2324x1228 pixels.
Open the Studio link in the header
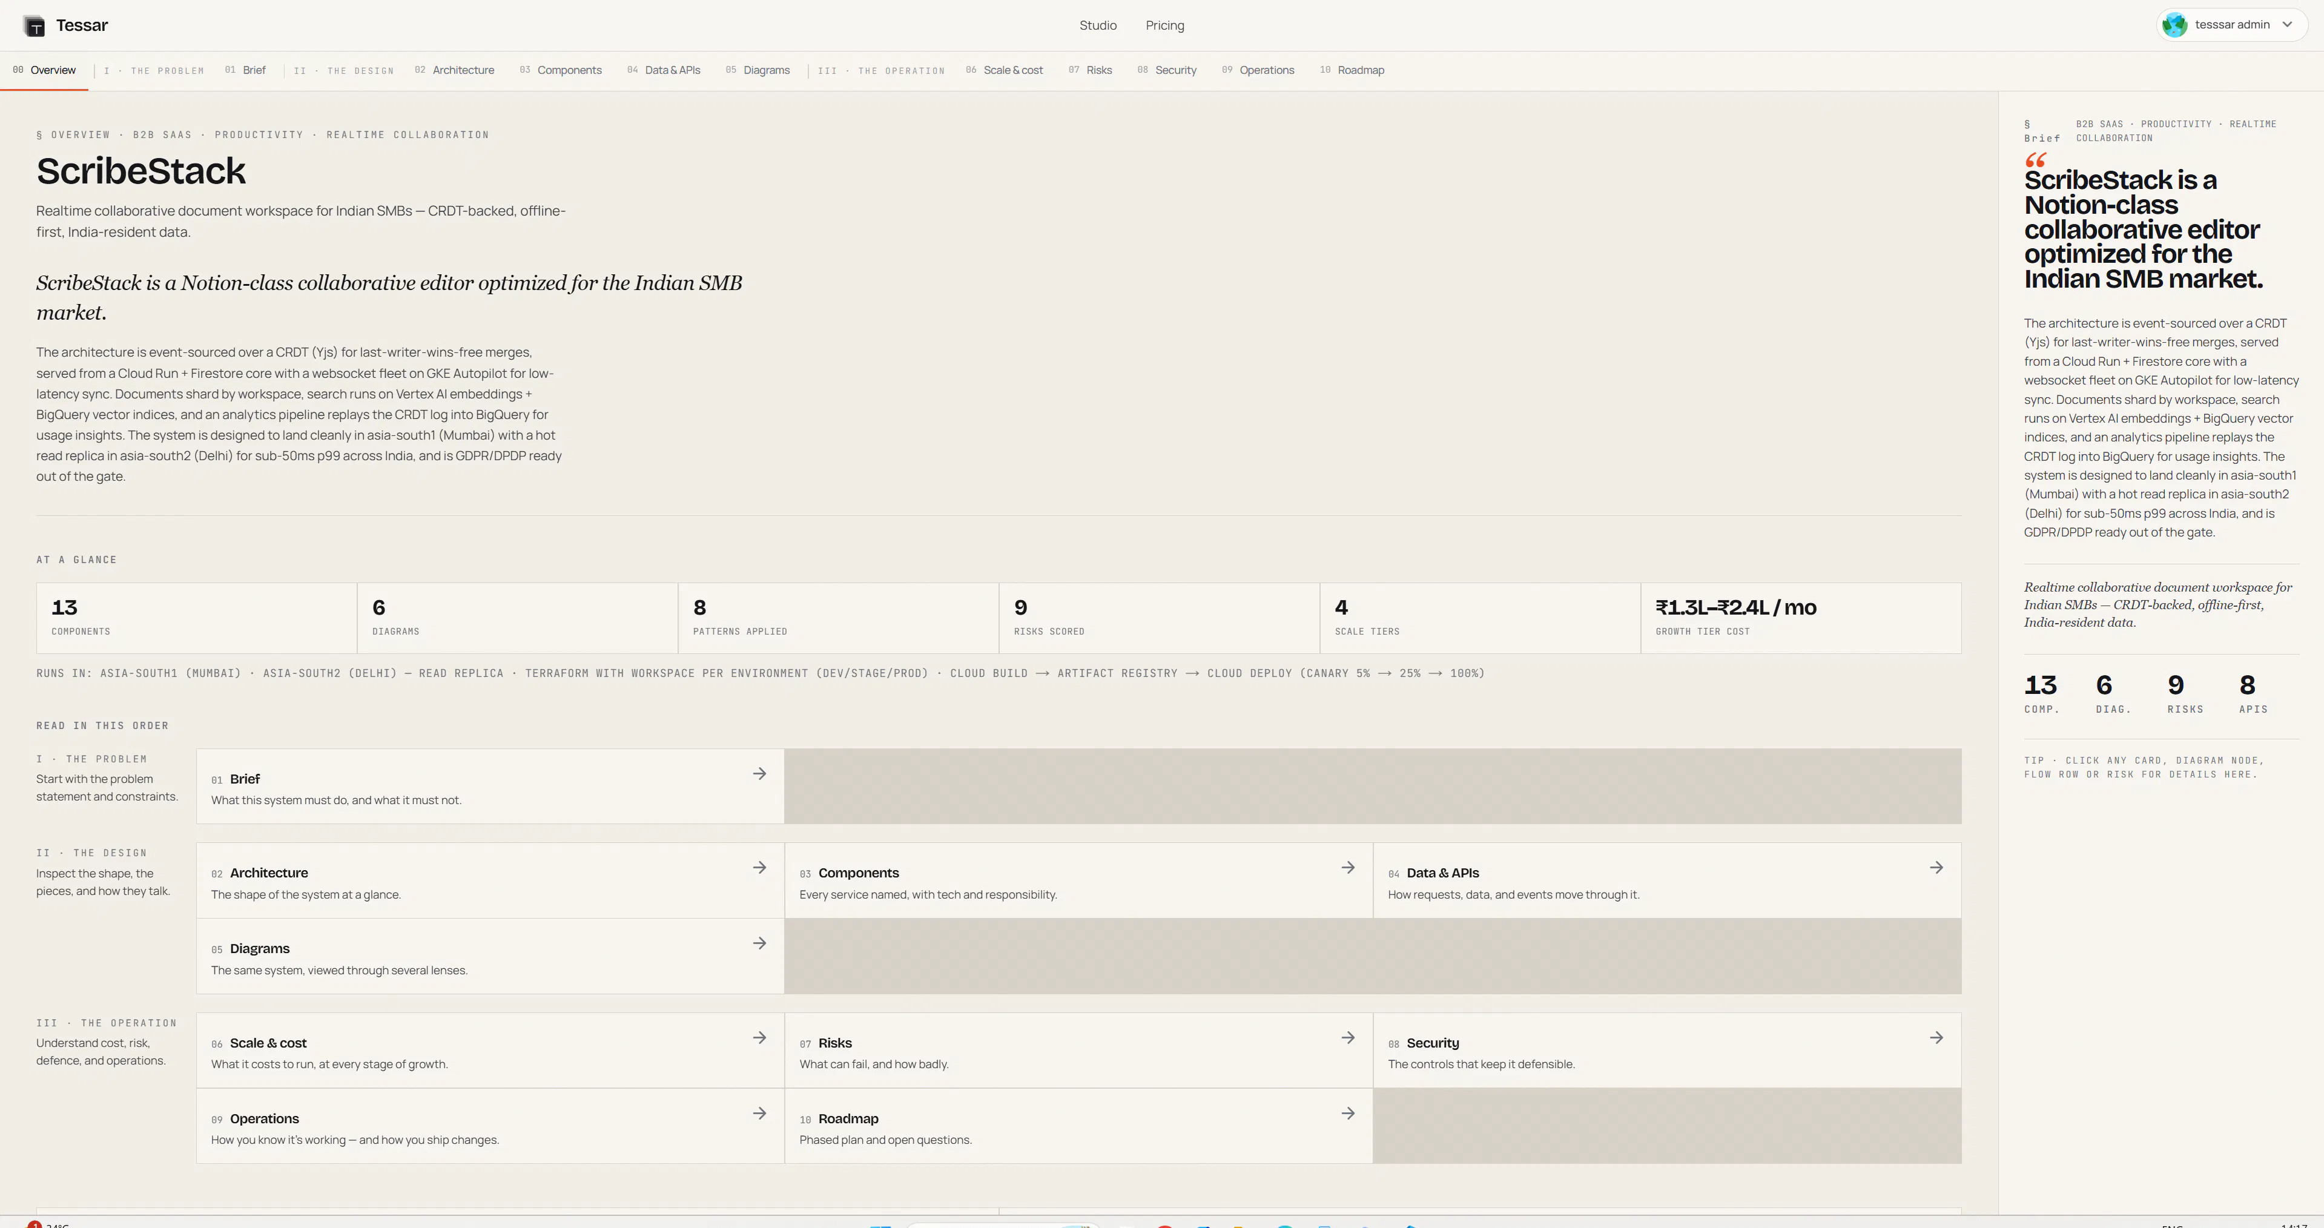(x=1098, y=25)
